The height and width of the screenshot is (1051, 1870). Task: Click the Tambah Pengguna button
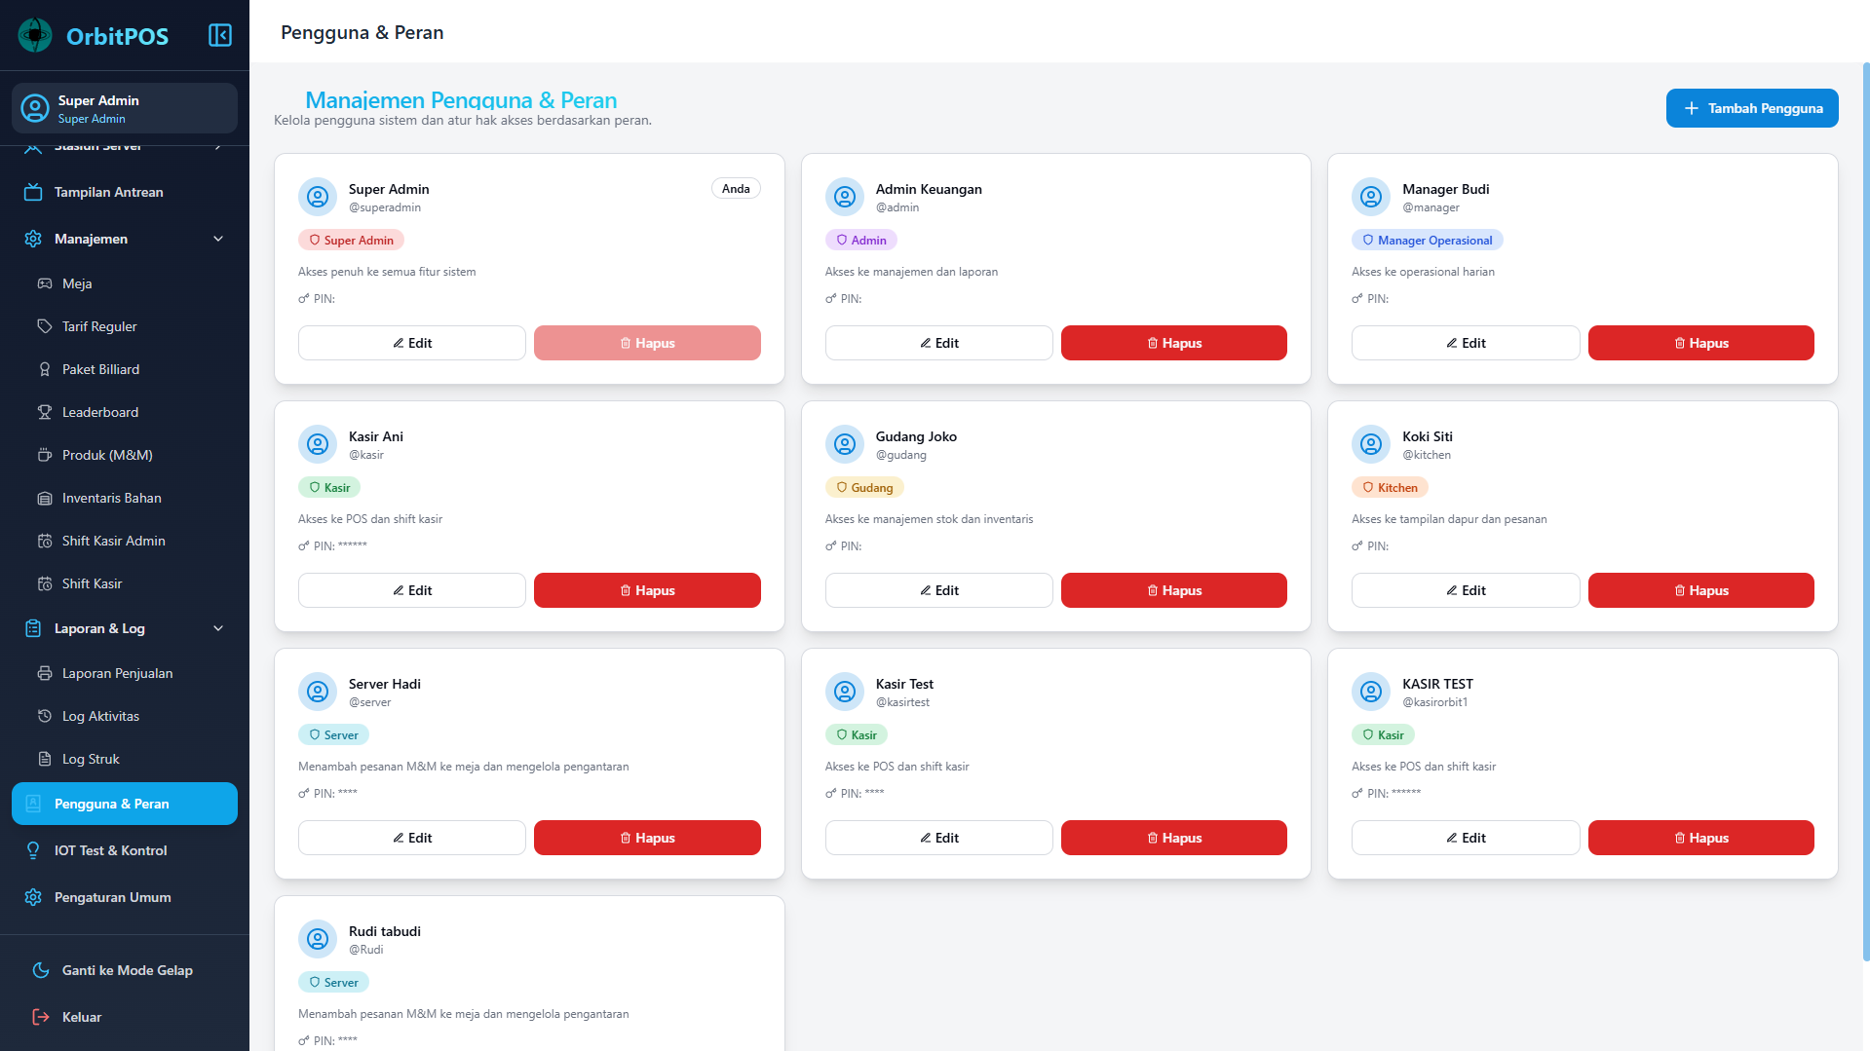click(1751, 108)
